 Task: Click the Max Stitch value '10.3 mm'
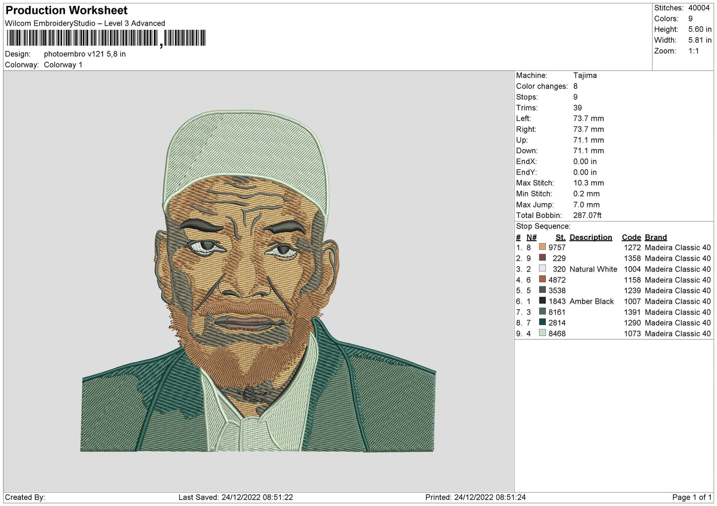pyautogui.click(x=588, y=183)
